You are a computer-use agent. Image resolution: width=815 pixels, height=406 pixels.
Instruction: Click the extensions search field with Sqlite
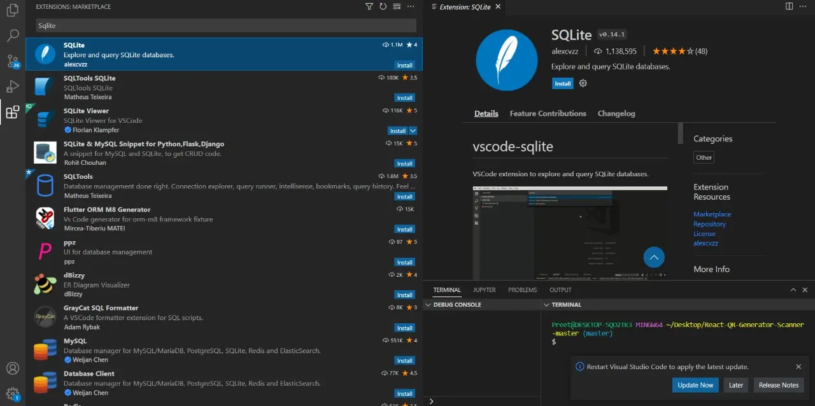(x=226, y=25)
